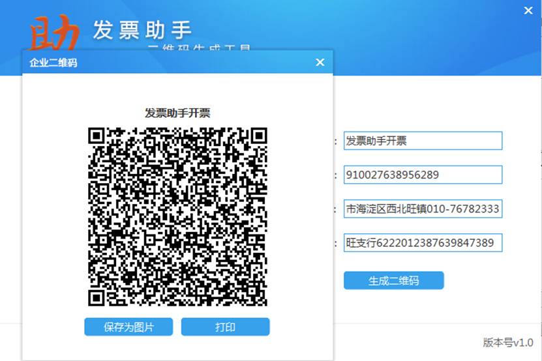Click the 版本号v1.0 version label
The image size is (542, 361).
508,342
